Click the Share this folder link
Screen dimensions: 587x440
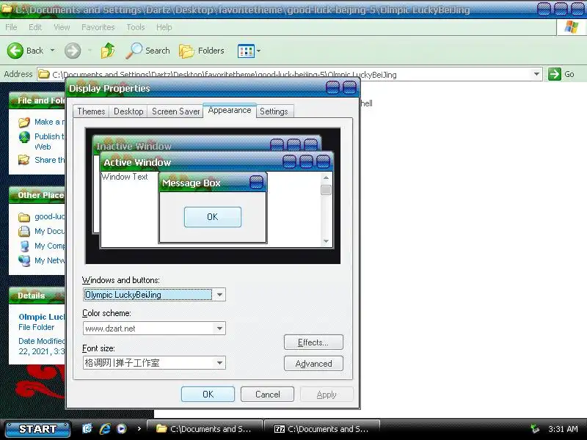click(49, 160)
